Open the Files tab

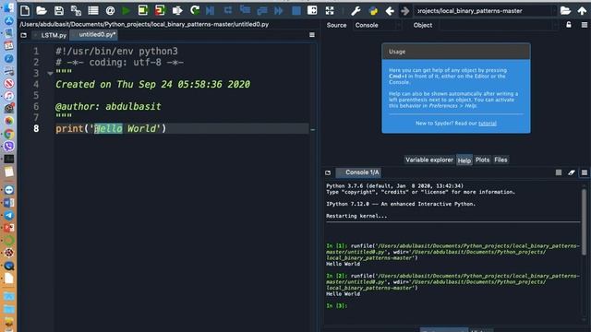501,160
